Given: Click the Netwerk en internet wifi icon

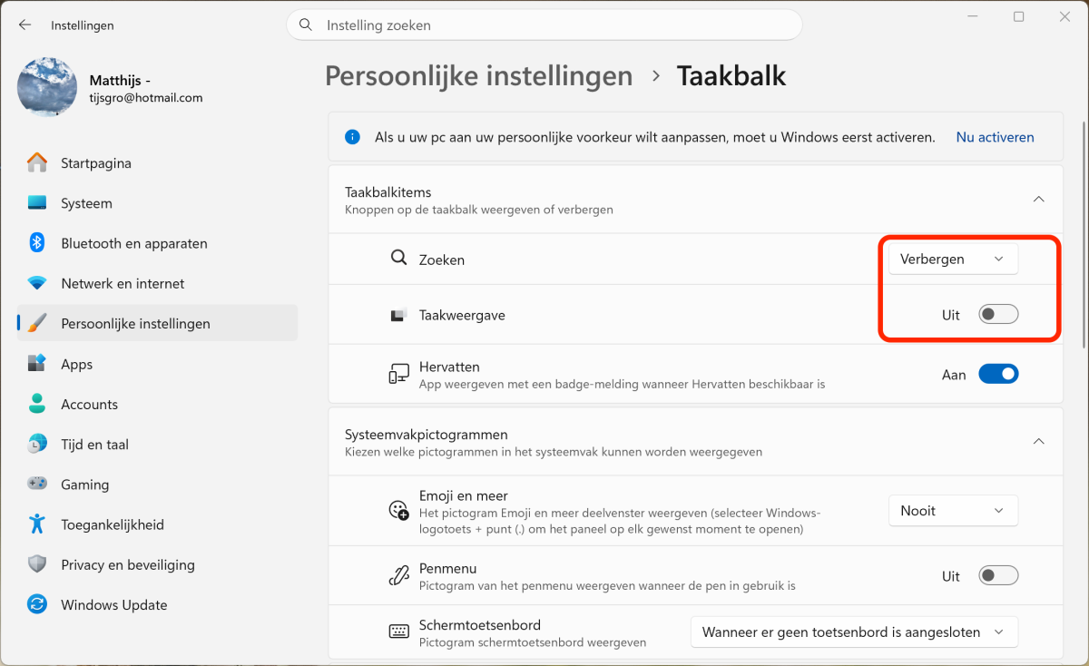Looking at the screenshot, I should 37,283.
